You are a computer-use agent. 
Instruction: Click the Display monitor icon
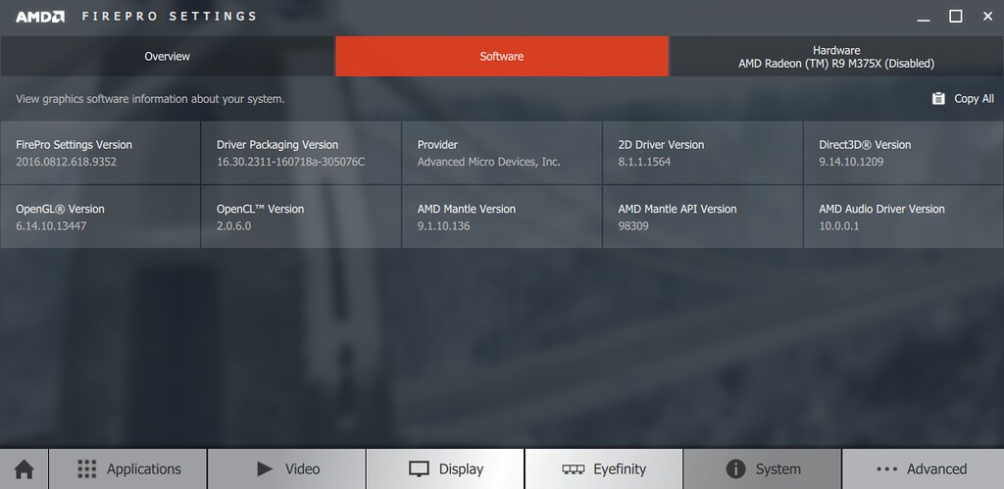419,469
